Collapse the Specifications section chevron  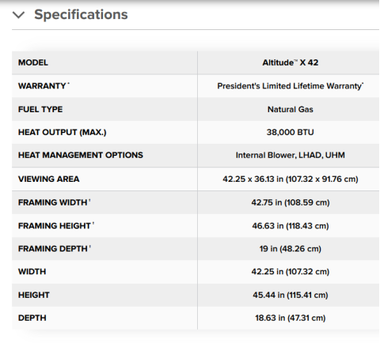[19, 15]
